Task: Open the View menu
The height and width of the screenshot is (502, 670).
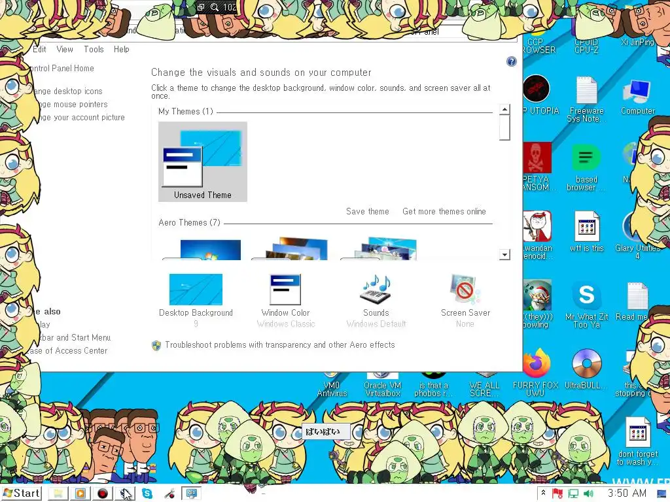Action: click(65, 49)
